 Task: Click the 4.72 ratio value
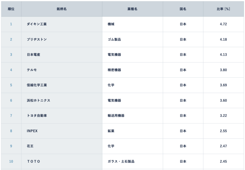click(223, 24)
